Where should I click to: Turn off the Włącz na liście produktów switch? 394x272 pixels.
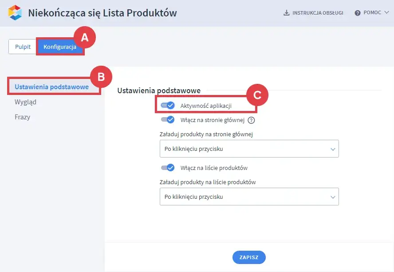[168, 168]
